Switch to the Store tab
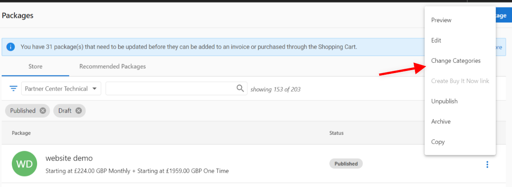The height and width of the screenshot is (187, 512). tap(35, 67)
